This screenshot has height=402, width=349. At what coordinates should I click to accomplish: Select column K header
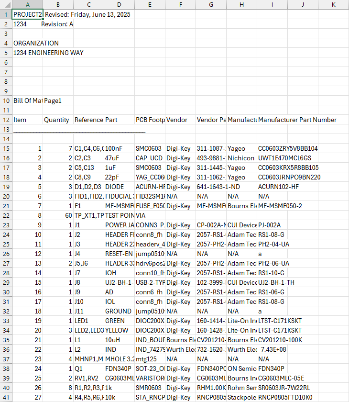tap(333, 4)
